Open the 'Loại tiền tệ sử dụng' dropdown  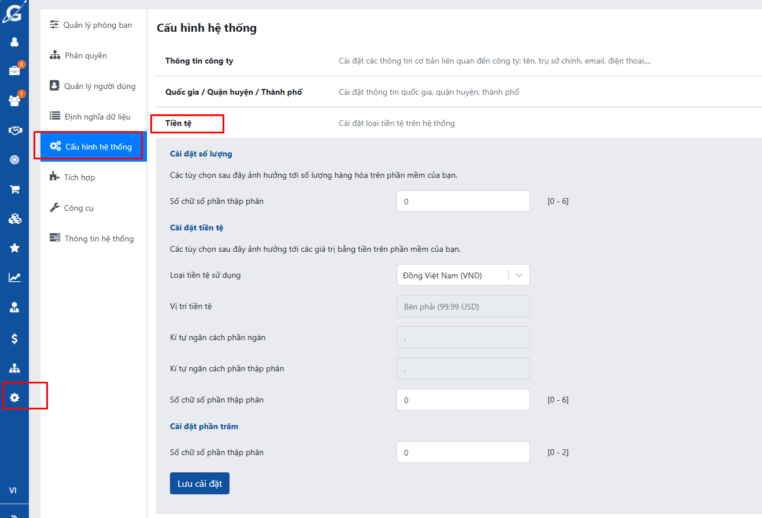coord(463,275)
